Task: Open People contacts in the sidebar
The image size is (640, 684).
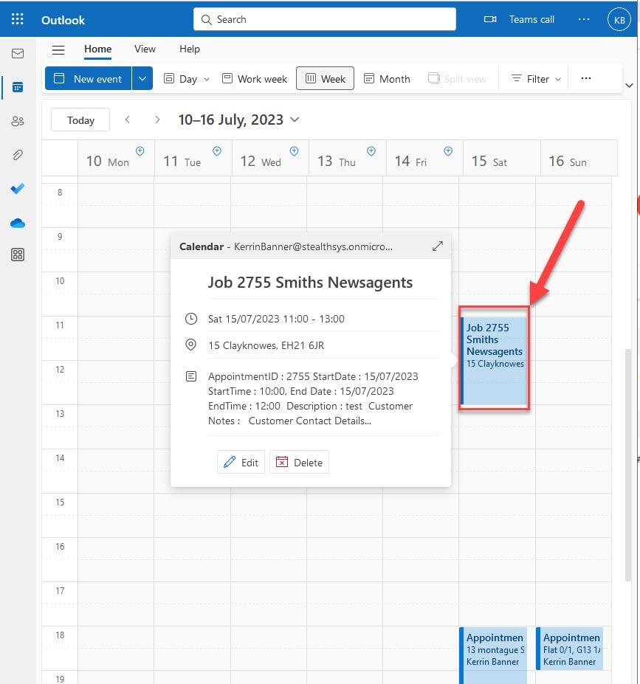Action: 18,121
